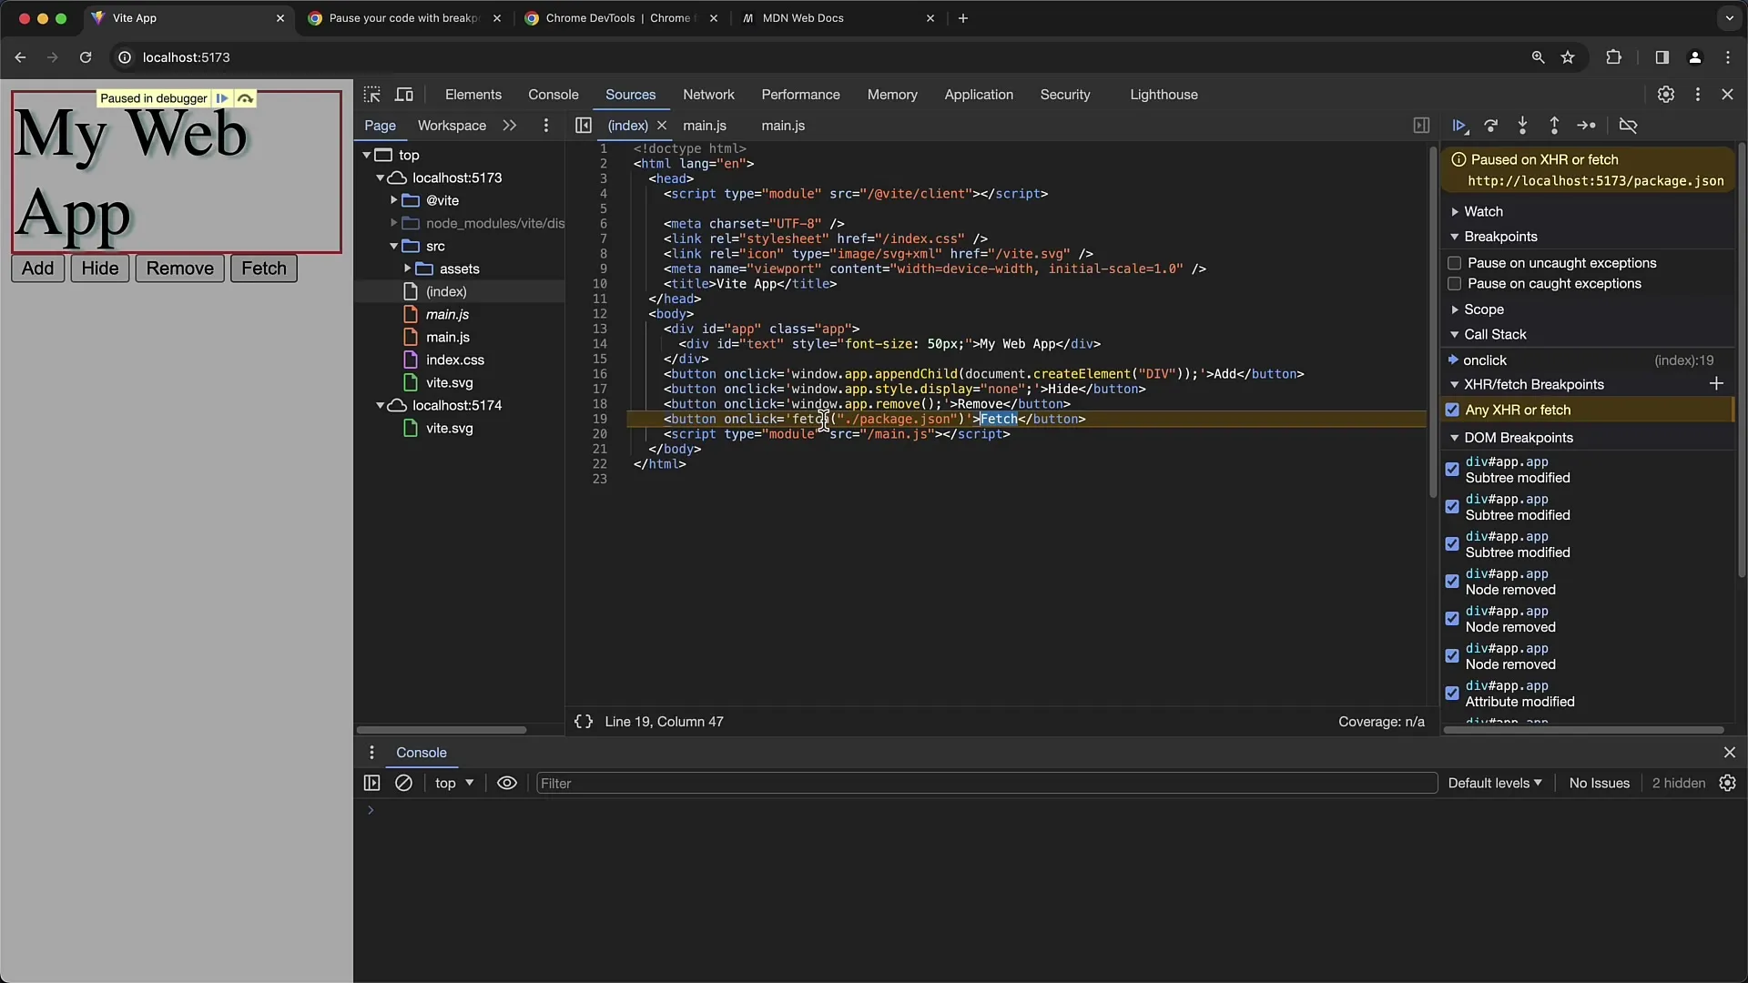Click the Fetch button in web app
The width and height of the screenshot is (1748, 983).
pos(264,268)
